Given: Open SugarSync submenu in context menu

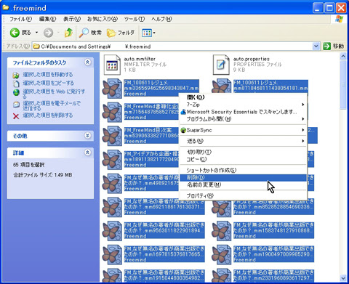Looking at the screenshot, I should tap(243, 130).
